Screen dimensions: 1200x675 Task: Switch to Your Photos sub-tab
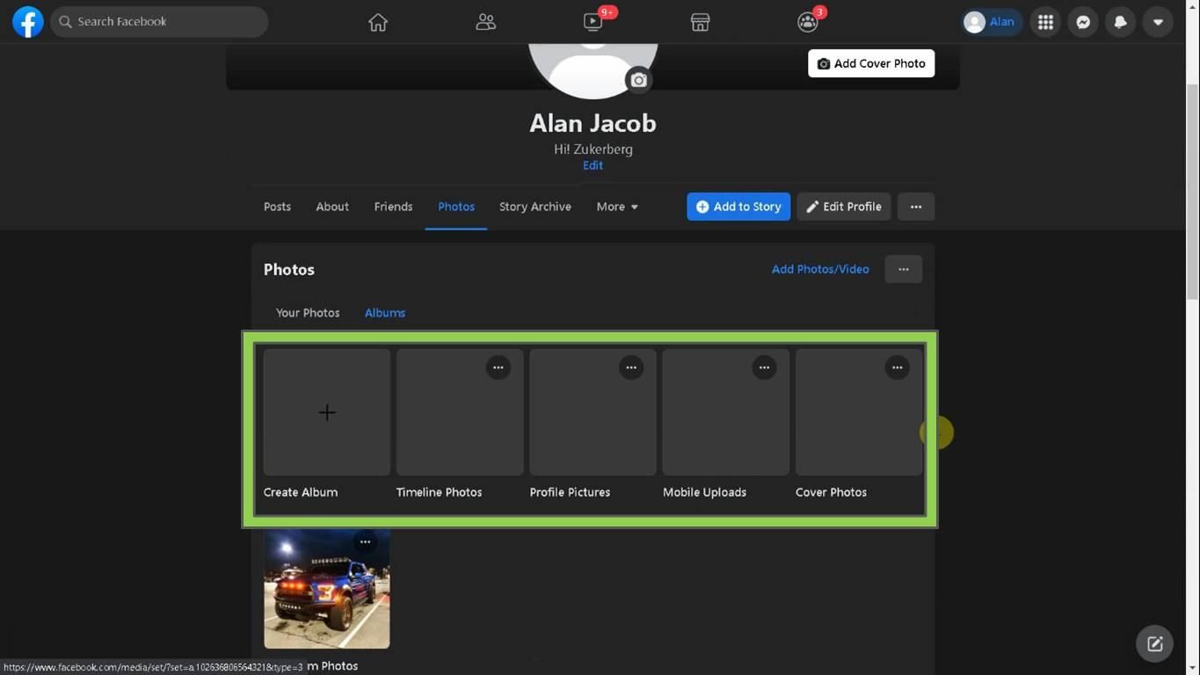tap(308, 313)
